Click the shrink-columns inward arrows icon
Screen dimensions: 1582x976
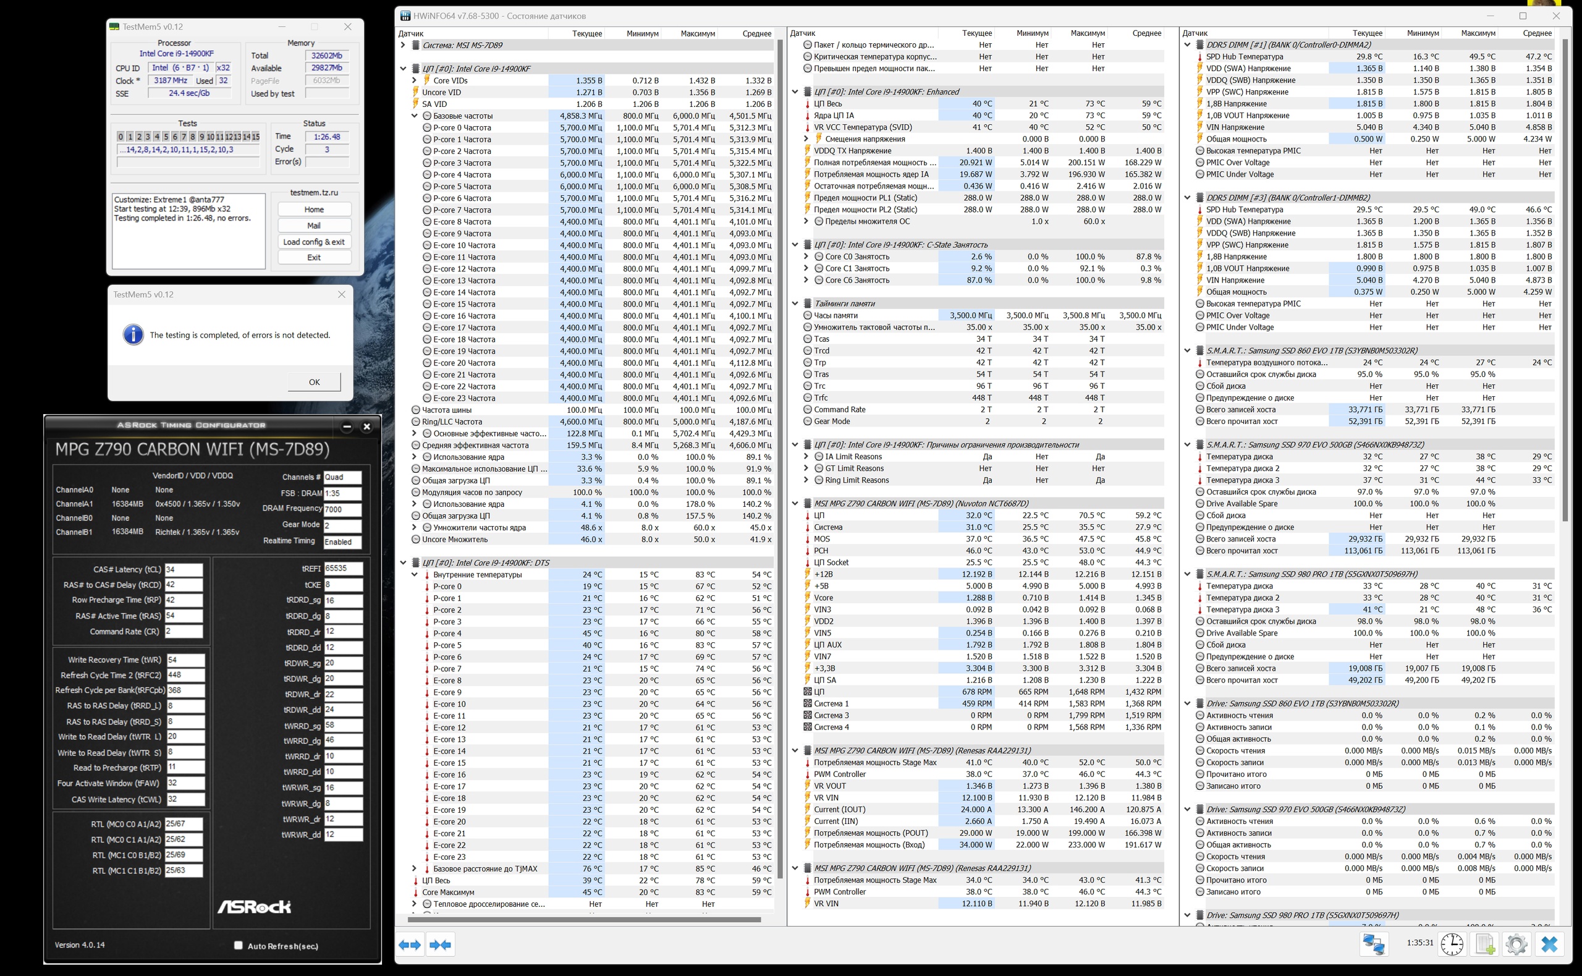point(441,944)
